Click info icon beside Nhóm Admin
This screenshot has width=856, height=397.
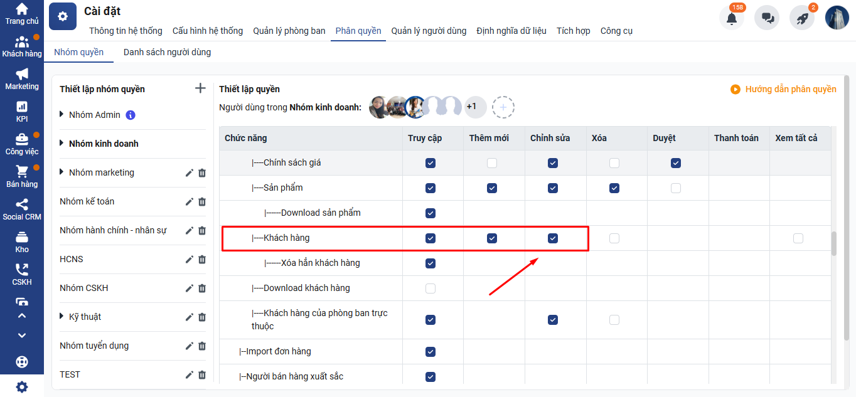click(x=131, y=115)
